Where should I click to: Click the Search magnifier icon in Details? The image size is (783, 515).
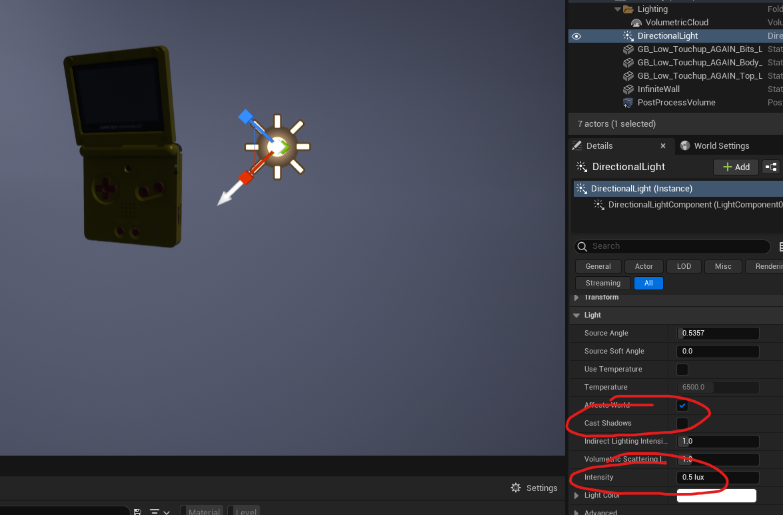point(582,246)
